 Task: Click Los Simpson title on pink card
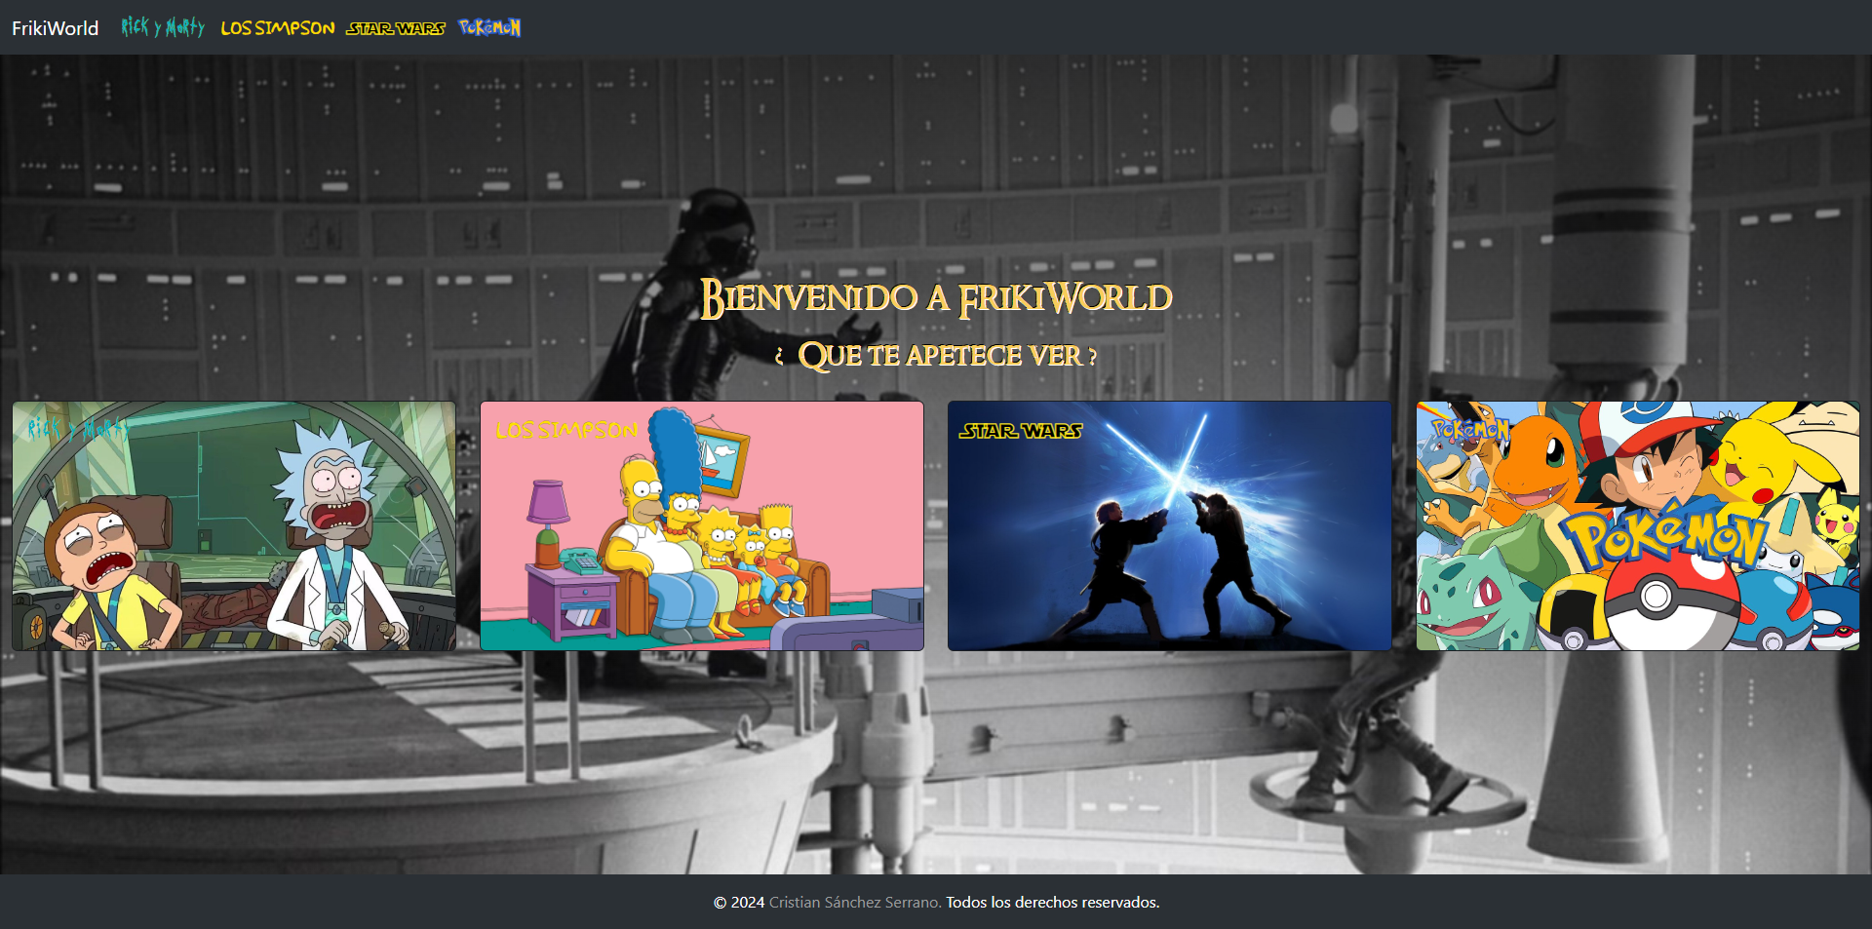(x=565, y=430)
